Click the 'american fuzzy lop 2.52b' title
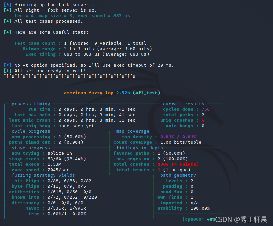The image size is (273, 226). [x=97, y=93]
